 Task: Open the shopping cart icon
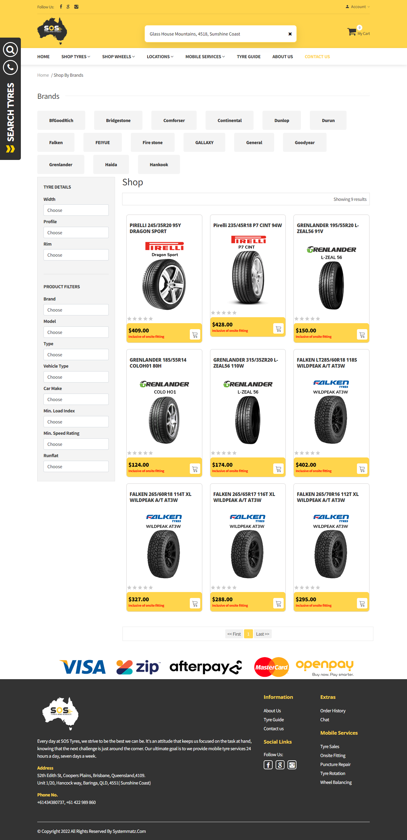click(x=352, y=32)
